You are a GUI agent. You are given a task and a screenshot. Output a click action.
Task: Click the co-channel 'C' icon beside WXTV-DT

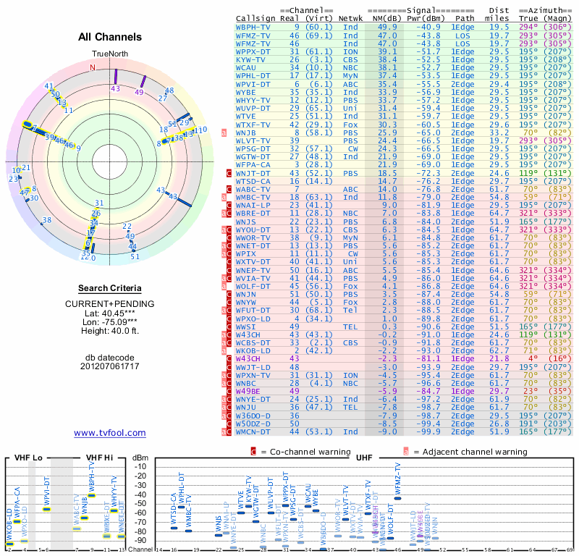pos(229,262)
